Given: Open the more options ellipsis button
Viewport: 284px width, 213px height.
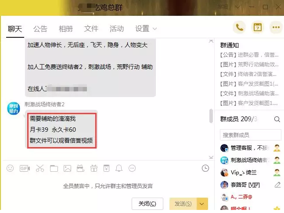Looking at the screenshot, I should tap(276, 27).
